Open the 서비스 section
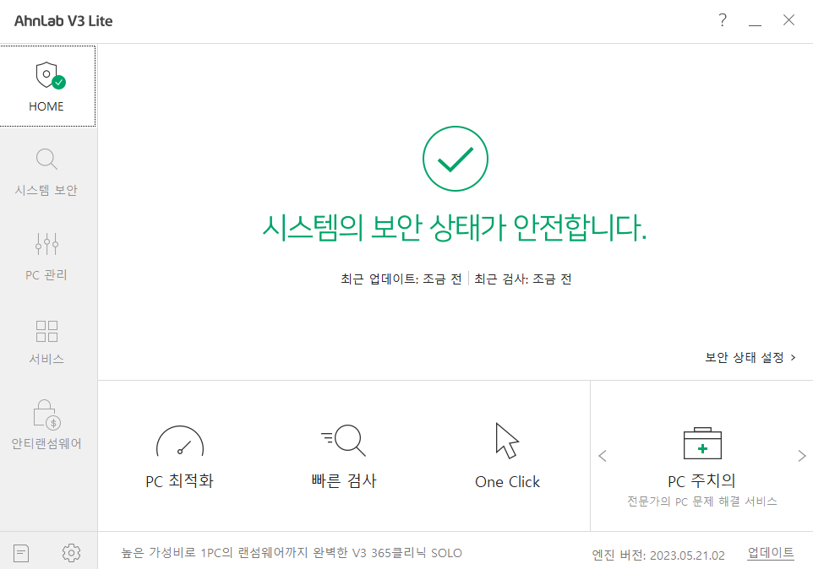 pos(46,340)
